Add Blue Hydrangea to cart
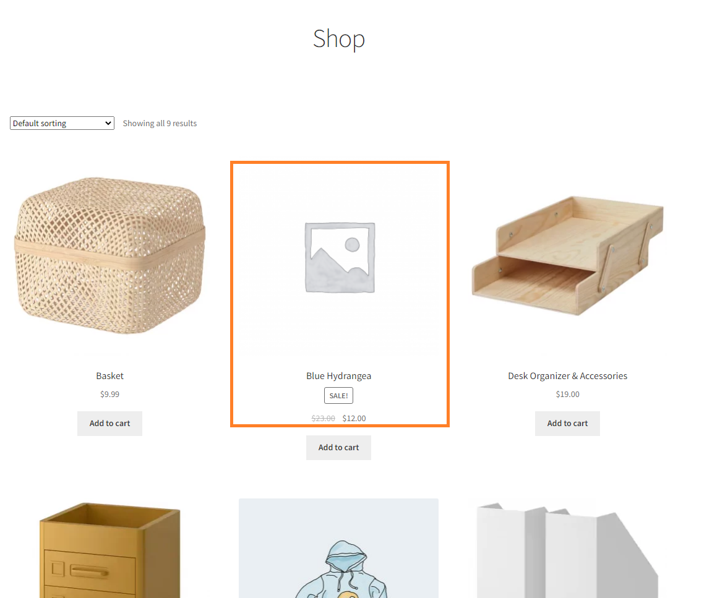 coord(338,447)
